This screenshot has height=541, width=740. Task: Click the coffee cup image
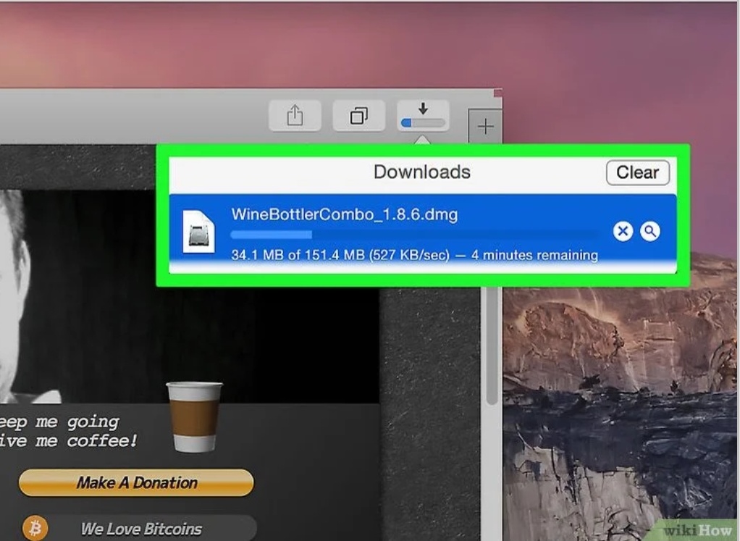(x=194, y=416)
